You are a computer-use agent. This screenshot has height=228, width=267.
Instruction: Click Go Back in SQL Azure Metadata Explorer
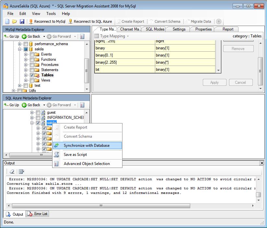click(x=31, y=105)
